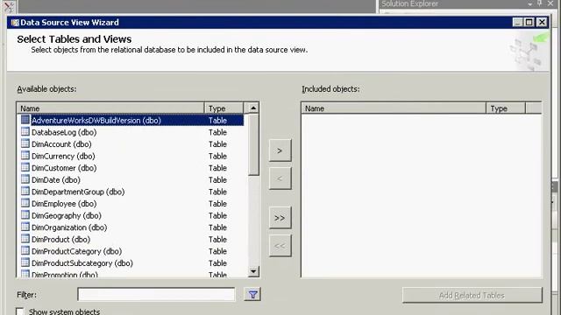Screen dimensions: 561x315
Task: Focus the Filter text field
Action: [x=156, y=294]
